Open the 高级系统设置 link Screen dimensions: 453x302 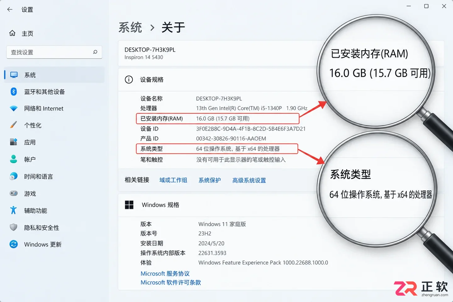[249, 180]
